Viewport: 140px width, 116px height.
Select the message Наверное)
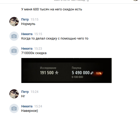click(x=30, y=111)
